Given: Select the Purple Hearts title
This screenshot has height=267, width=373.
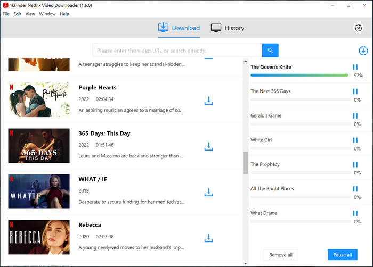Looking at the screenshot, I should click(98, 88).
